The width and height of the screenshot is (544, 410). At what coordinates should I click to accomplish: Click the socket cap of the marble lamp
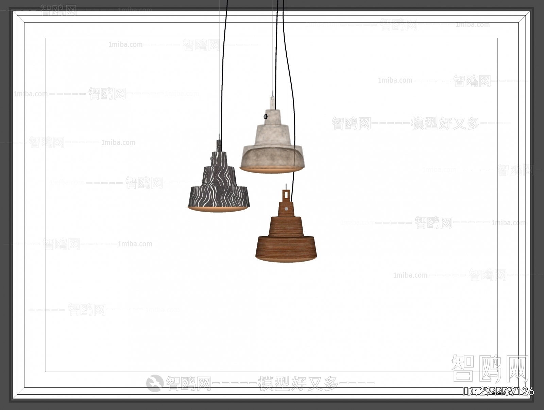(x=272, y=102)
